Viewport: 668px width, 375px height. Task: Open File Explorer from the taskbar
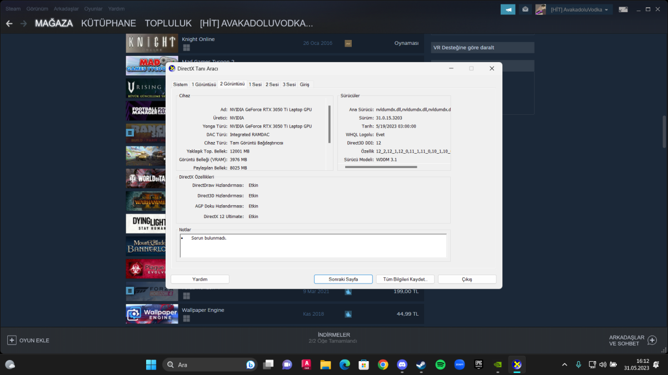tap(326, 364)
